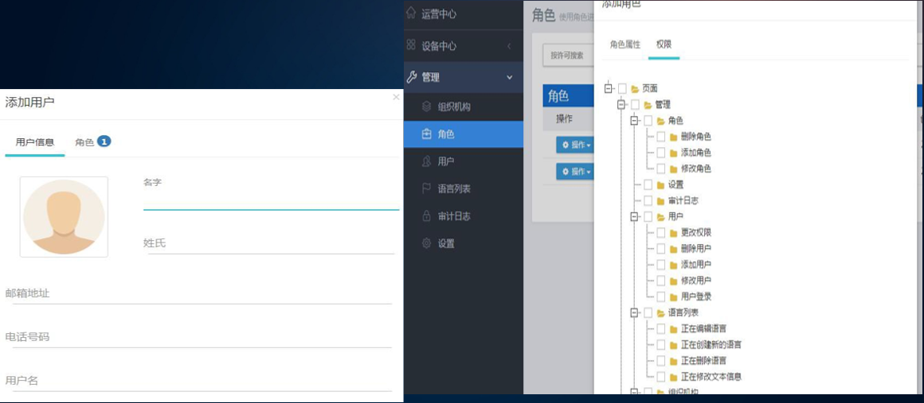
Task: Open the 角色 tab in add-user dialog
Action: [92, 142]
